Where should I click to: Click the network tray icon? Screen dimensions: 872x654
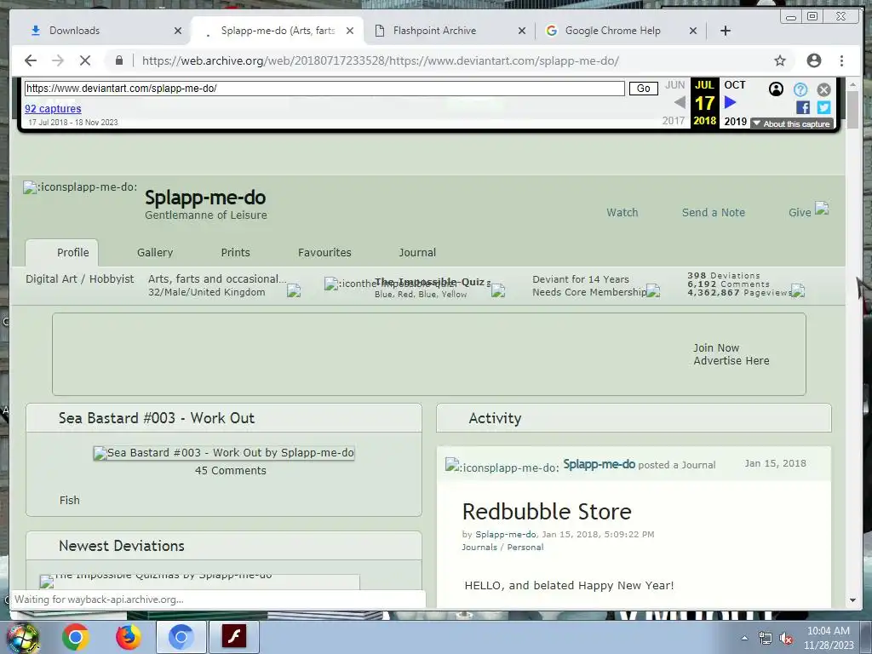point(766,639)
